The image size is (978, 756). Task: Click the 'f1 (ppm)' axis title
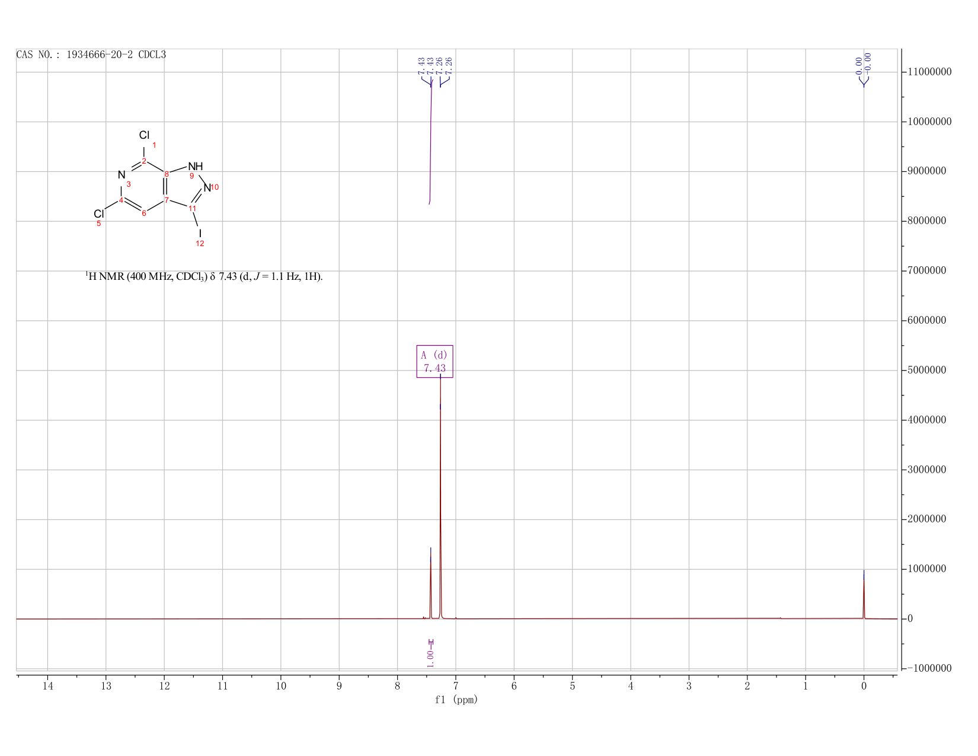tap(456, 700)
